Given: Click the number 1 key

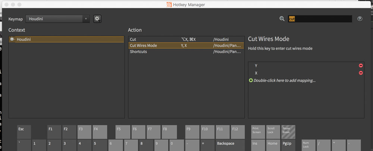Looking at the screenshot, I should click(39, 145).
